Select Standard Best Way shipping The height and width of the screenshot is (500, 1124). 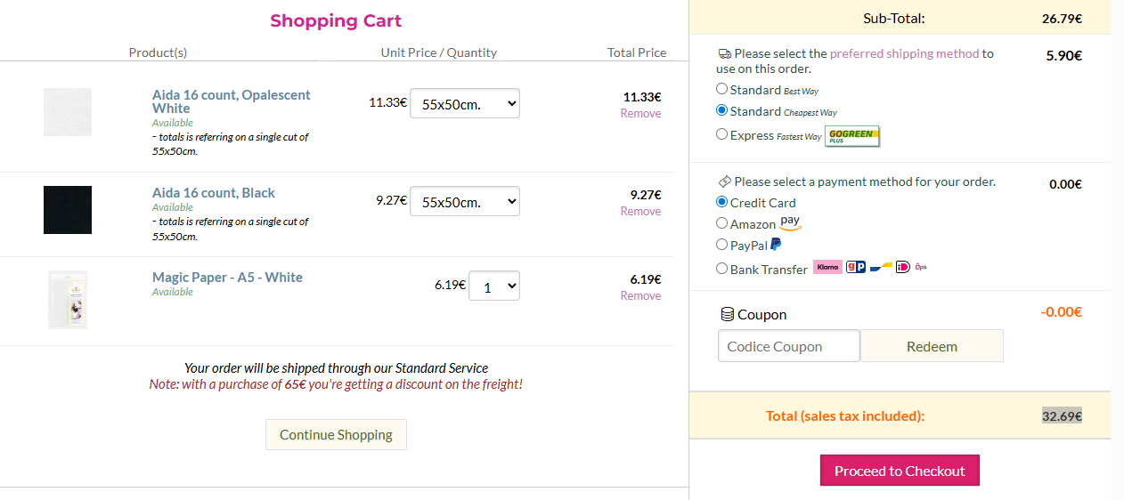721,89
